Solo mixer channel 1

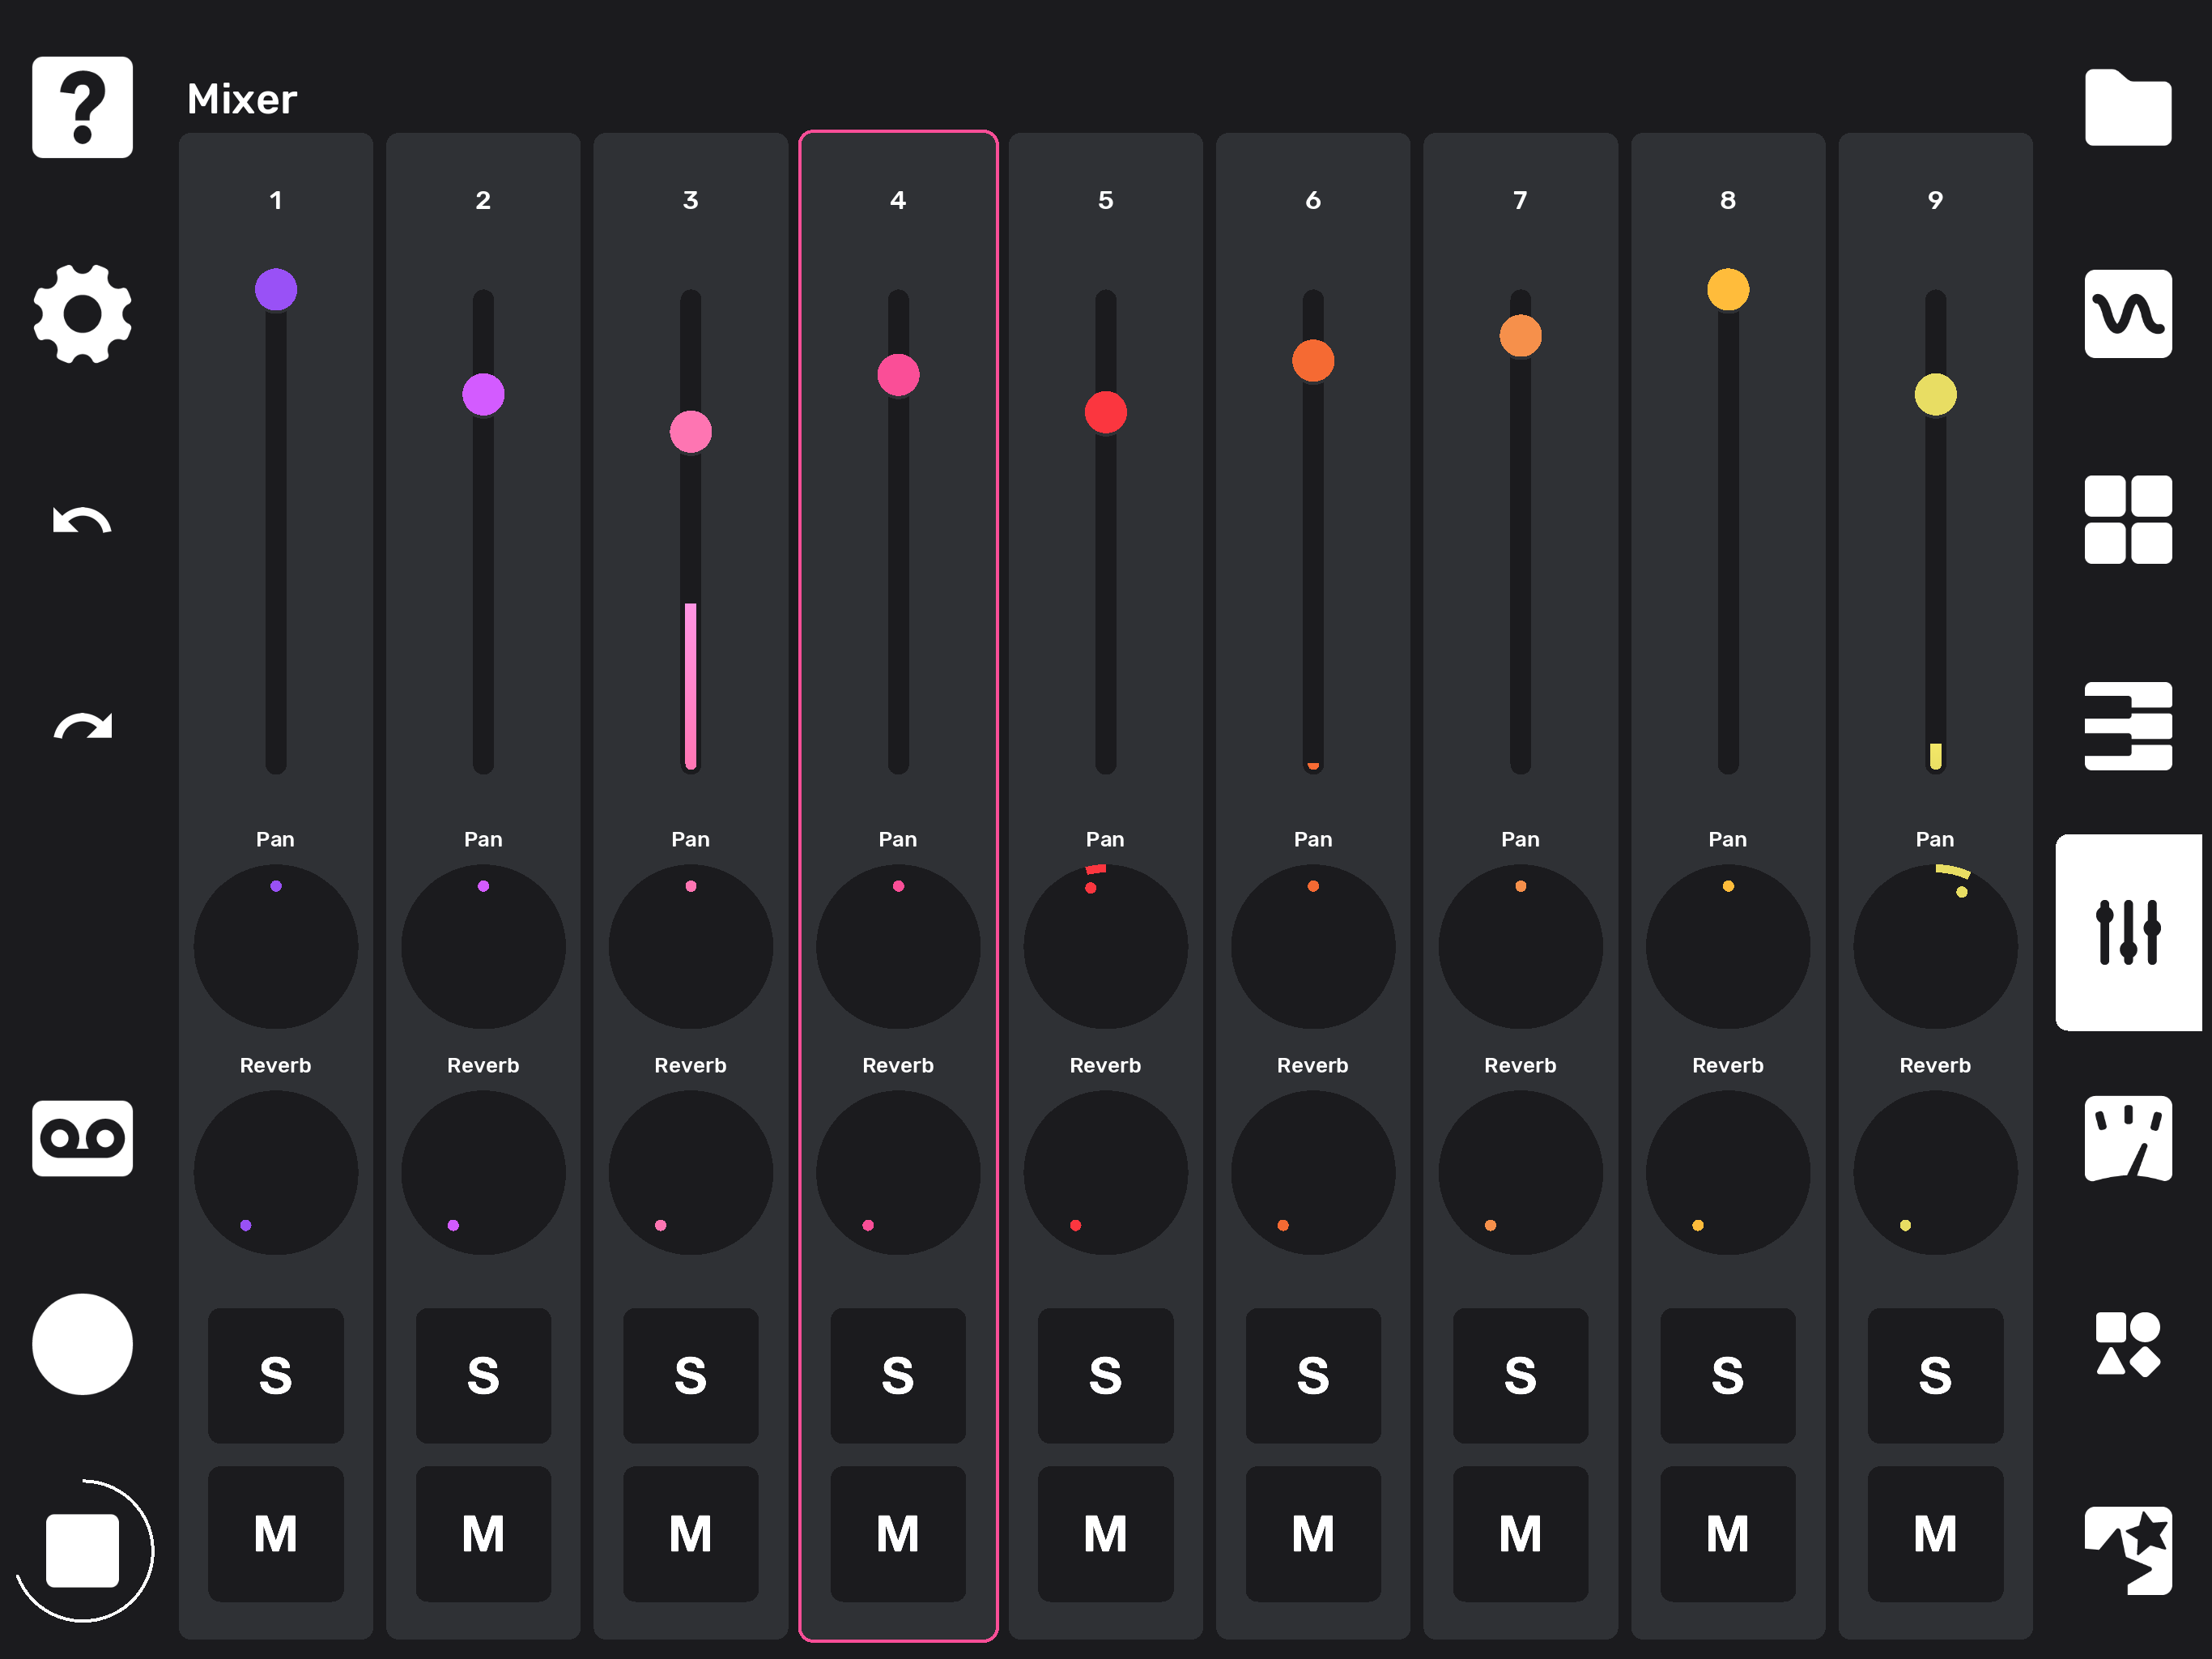275,1375
